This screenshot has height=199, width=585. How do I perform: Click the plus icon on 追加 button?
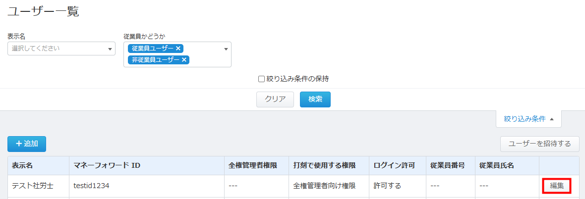point(19,144)
